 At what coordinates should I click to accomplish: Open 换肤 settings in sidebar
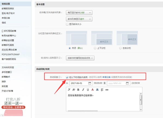tap(4, 81)
